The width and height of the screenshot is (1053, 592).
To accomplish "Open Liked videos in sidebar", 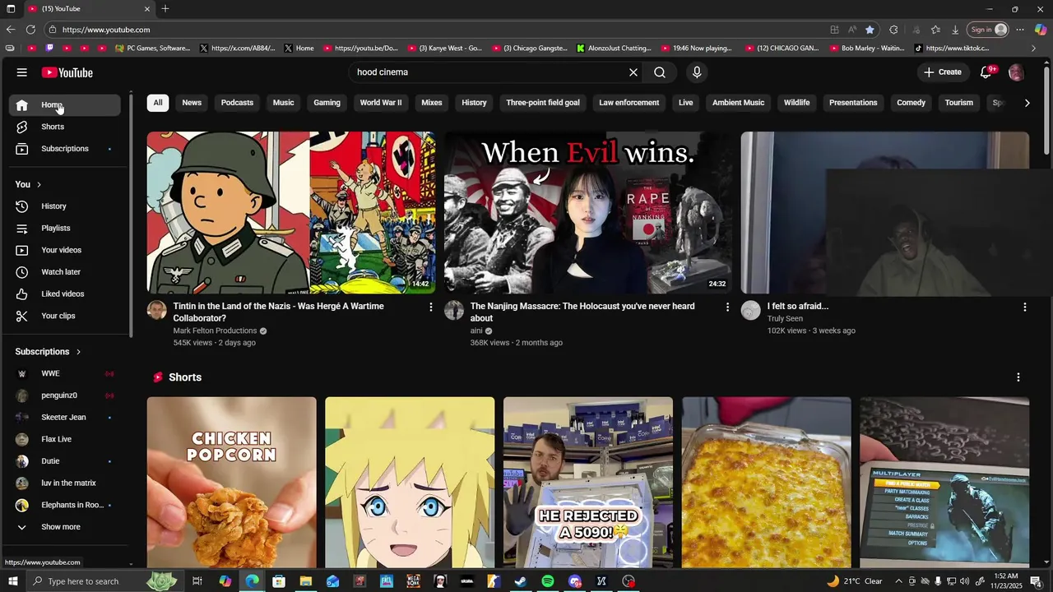I will point(65,294).
